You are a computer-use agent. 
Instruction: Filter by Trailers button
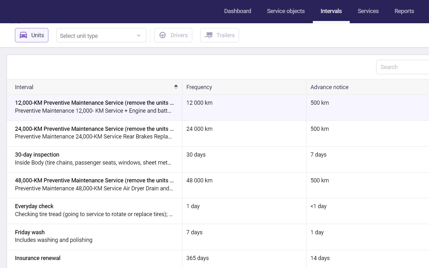point(219,35)
